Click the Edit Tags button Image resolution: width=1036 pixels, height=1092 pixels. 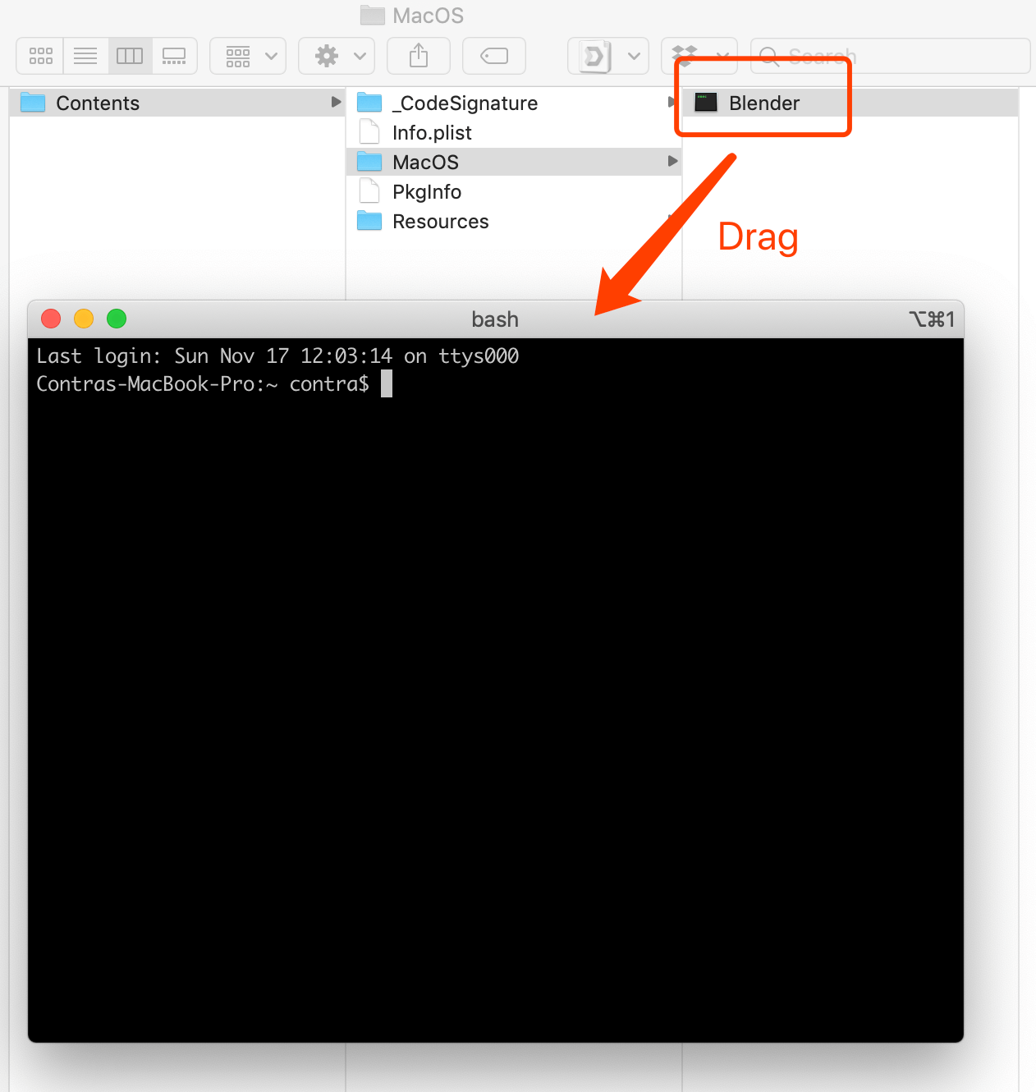click(494, 56)
